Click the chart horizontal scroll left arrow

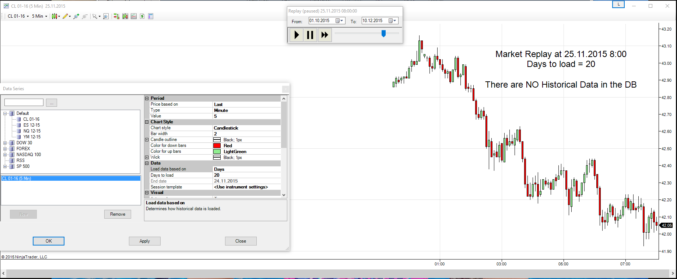[x=3, y=273]
